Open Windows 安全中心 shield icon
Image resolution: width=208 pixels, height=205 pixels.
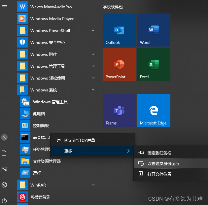(22, 42)
